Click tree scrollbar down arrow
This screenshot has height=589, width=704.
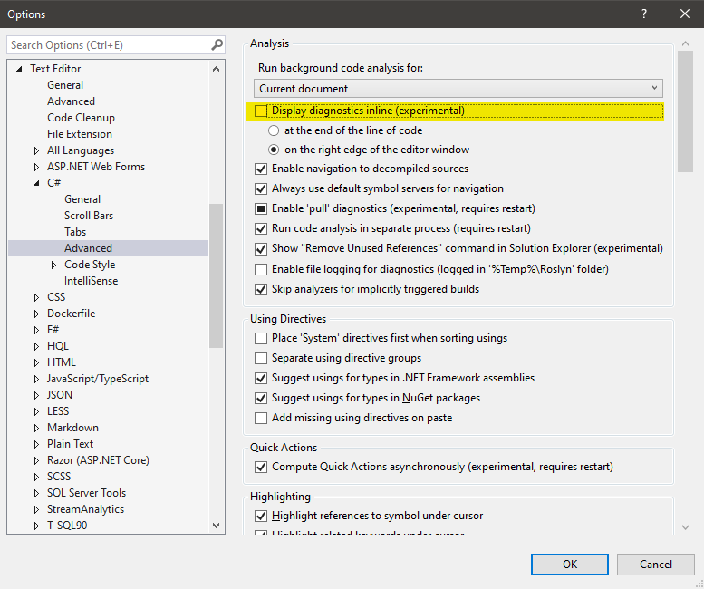tap(216, 526)
